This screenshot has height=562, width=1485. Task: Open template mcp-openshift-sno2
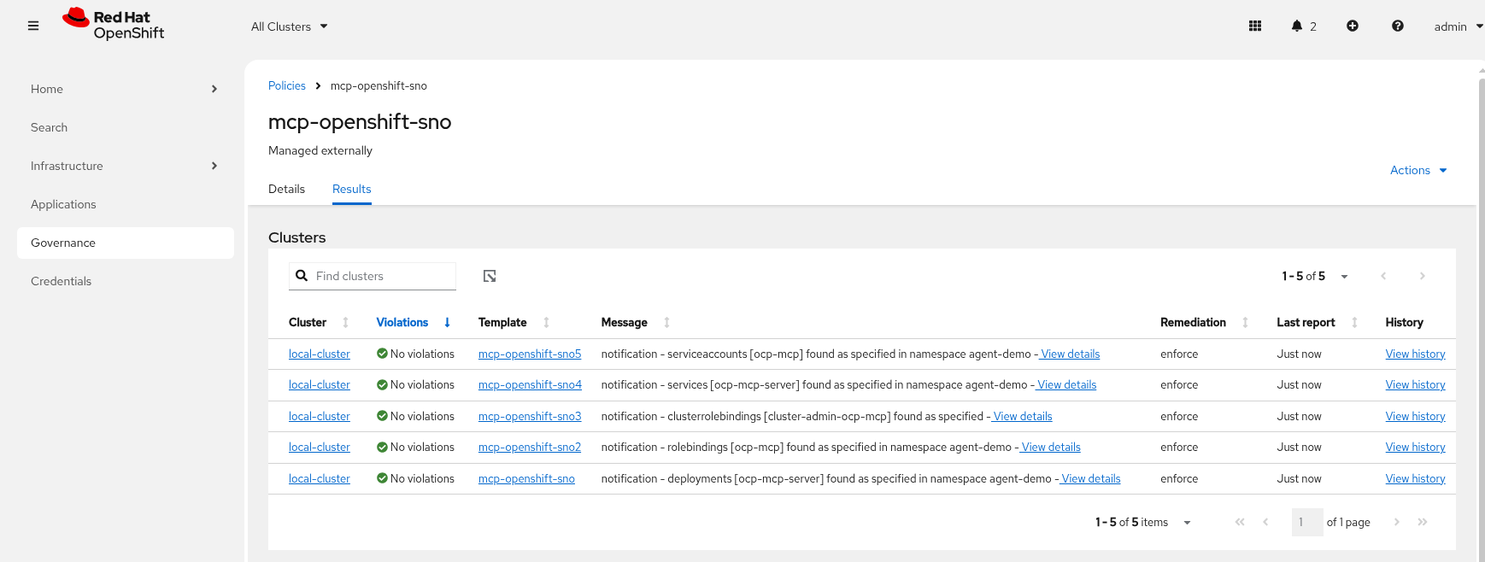tap(530, 447)
